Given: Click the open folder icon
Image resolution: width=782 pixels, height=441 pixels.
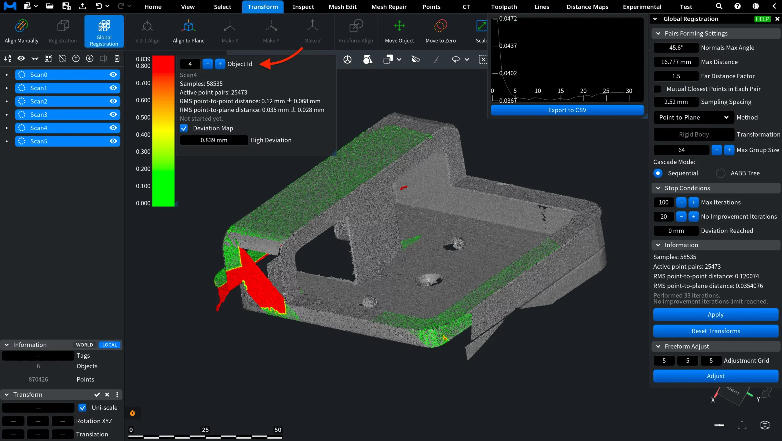Looking at the screenshot, I should pos(49,6).
